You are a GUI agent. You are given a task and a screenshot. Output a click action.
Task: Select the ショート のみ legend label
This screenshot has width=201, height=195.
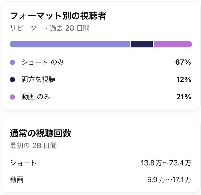point(43,62)
